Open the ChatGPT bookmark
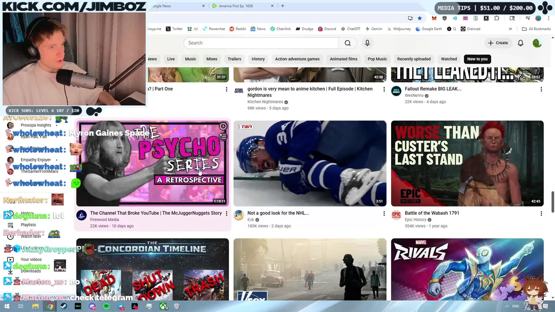The image size is (555, 312). click(x=350, y=29)
